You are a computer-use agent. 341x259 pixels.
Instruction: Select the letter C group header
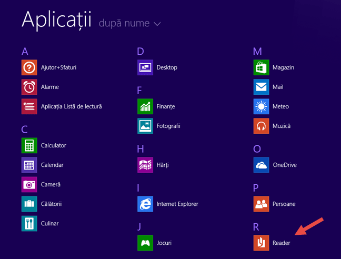point(24,129)
